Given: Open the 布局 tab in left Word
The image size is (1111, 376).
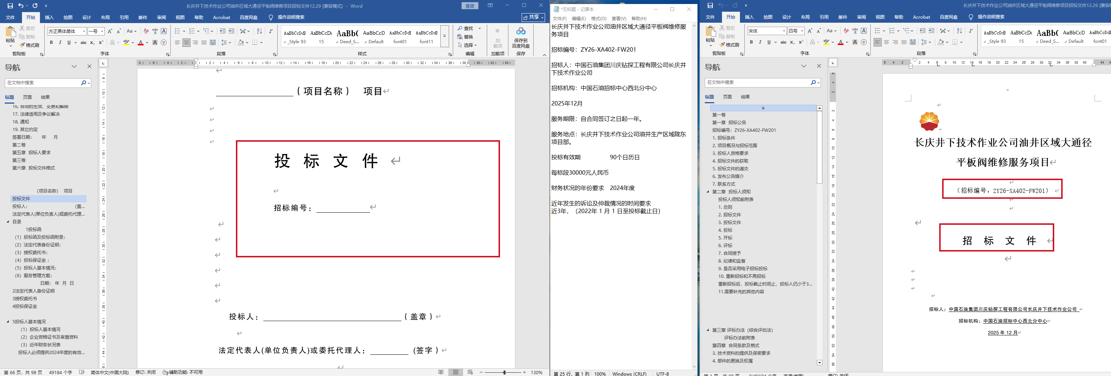Looking at the screenshot, I should click(105, 17).
